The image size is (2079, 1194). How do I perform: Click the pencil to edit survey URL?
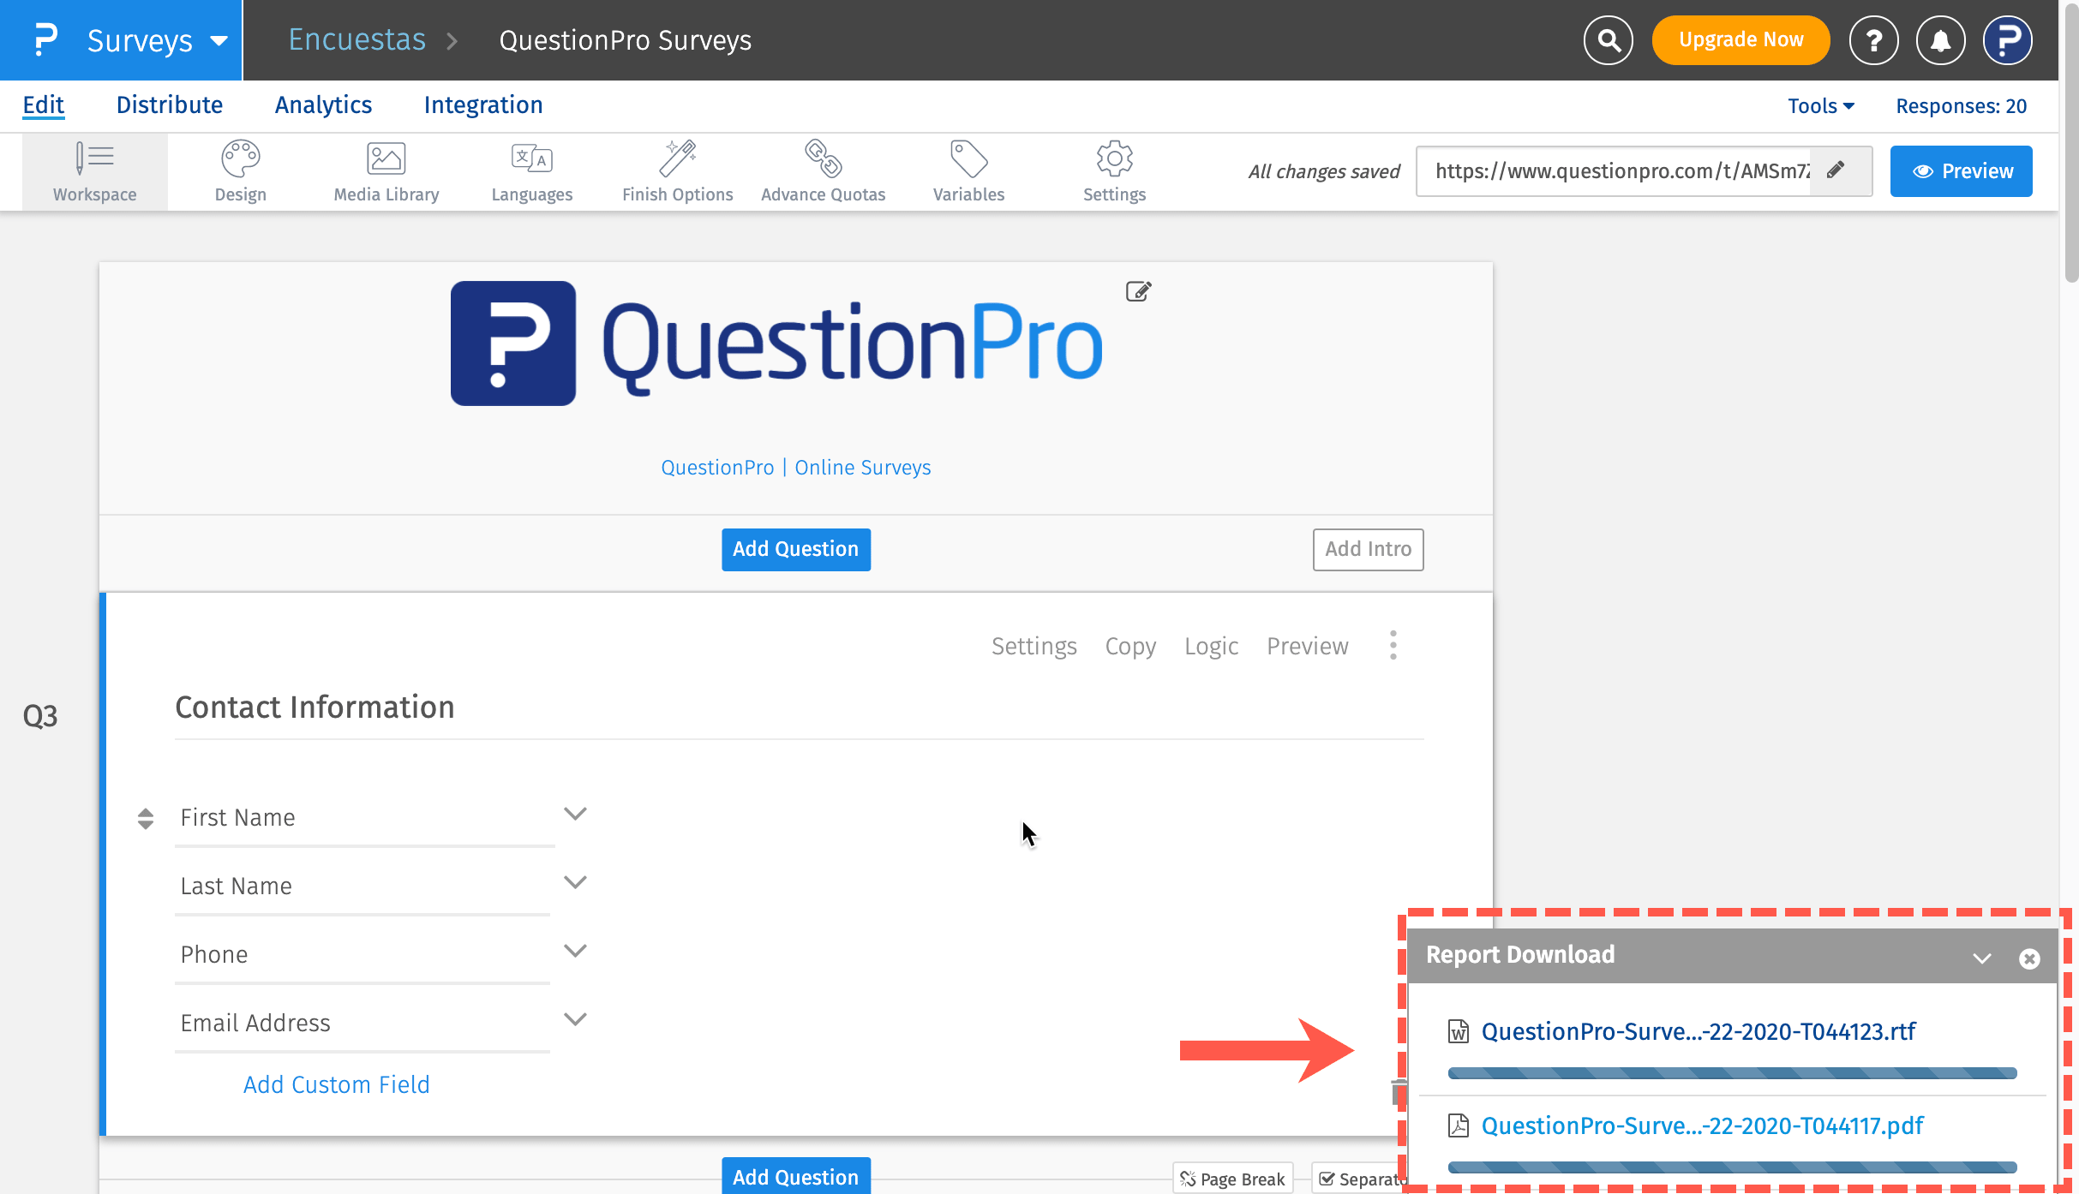[x=1836, y=170]
